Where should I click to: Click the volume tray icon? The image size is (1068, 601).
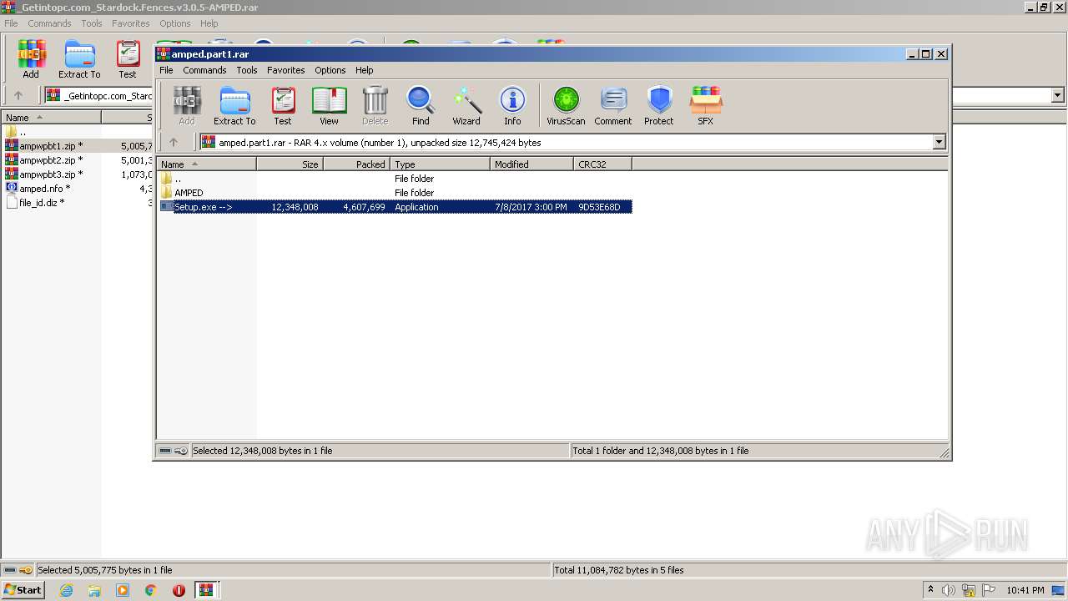[x=949, y=590]
